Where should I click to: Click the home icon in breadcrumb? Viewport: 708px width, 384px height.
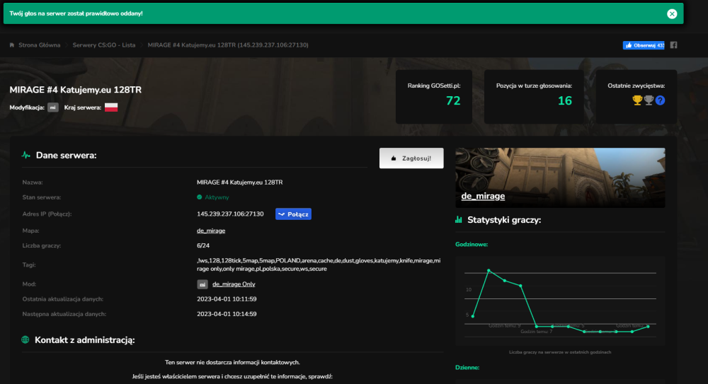point(12,45)
